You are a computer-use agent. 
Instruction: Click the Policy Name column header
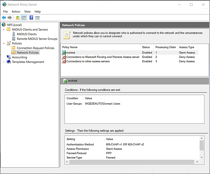70,47
